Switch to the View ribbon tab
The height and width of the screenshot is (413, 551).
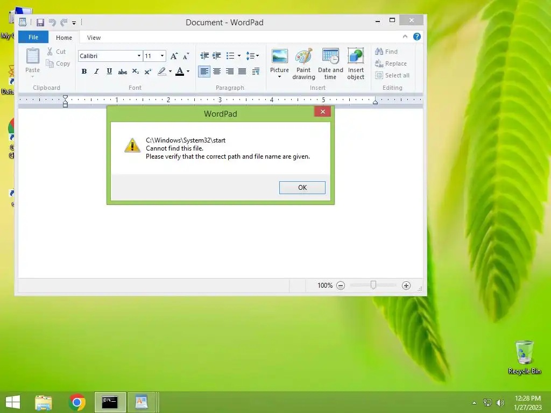(94, 37)
